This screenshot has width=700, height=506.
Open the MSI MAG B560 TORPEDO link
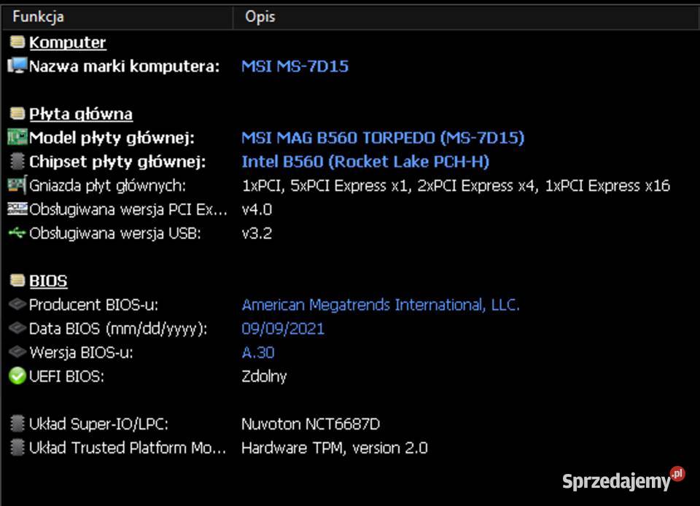(382, 138)
